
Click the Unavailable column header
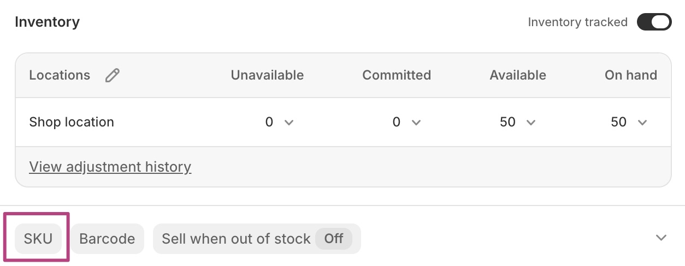pos(267,75)
